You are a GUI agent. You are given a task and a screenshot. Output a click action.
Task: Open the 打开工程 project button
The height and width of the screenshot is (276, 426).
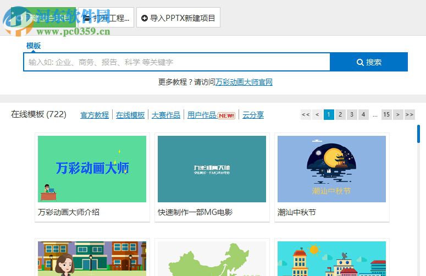[x=106, y=18]
